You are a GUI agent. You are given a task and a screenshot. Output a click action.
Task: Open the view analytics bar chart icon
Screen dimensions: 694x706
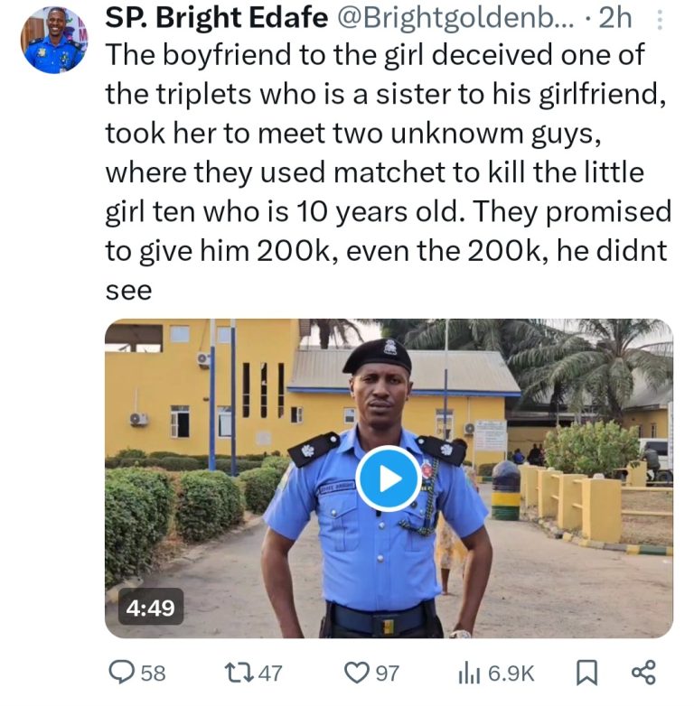click(x=470, y=673)
